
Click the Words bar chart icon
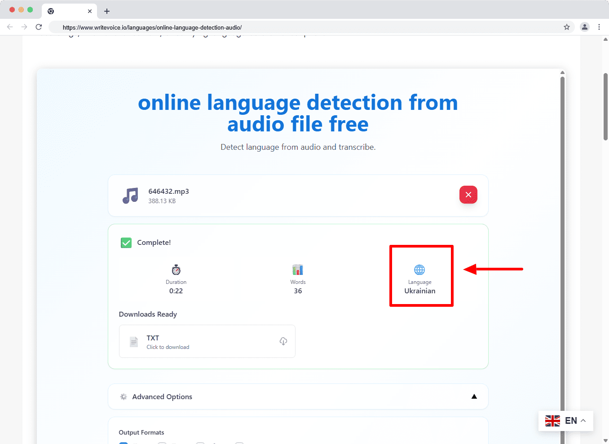point(298,270)
